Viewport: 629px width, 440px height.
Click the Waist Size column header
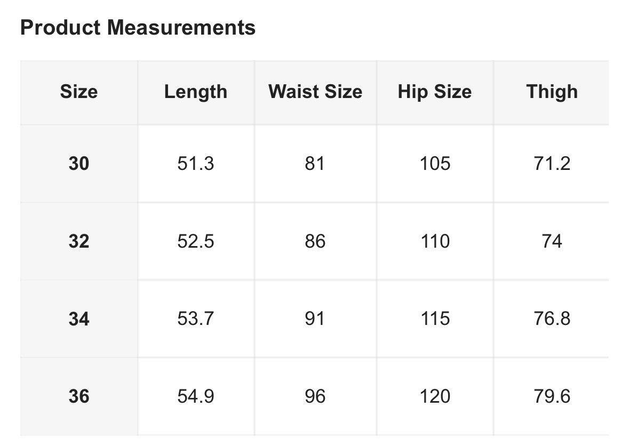click(315, 92)
